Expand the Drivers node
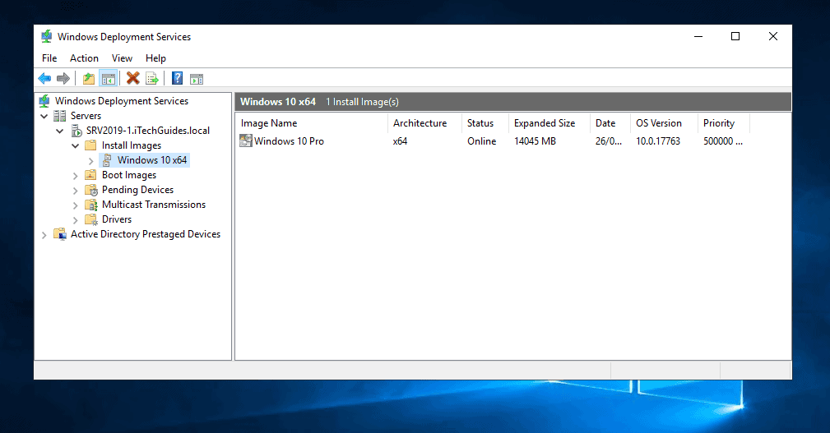The height and width of the screenshot is (433, 830). coord(75,220)
